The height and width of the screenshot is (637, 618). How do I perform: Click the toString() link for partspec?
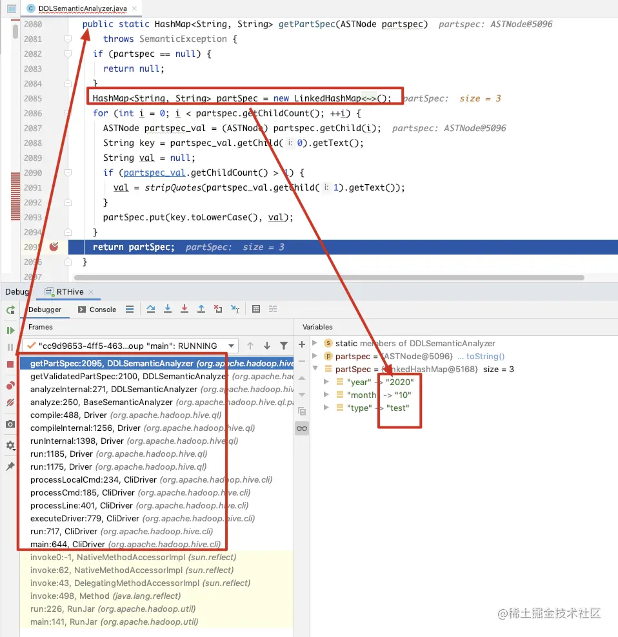pos(485,356)
